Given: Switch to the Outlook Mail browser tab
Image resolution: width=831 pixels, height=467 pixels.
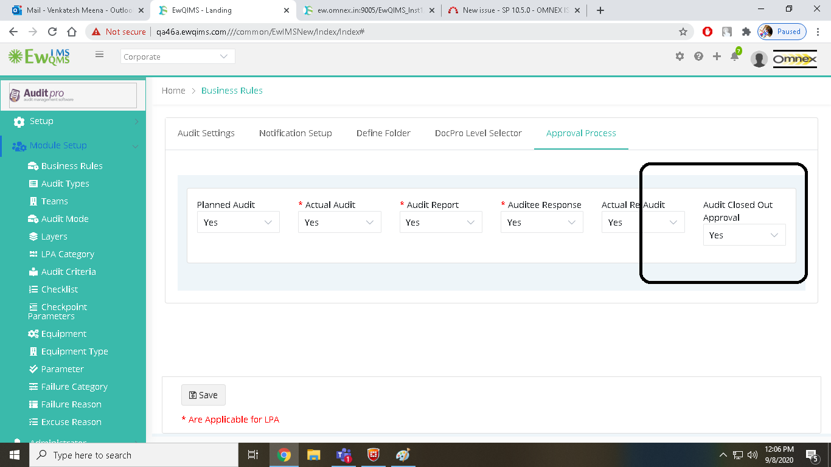Looking at the screenshot, I should [x=78, y=10].
